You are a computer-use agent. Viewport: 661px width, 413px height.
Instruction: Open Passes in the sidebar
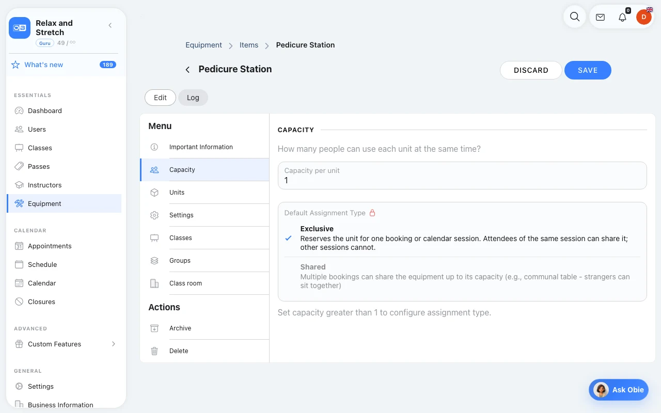tap(64, 166)
